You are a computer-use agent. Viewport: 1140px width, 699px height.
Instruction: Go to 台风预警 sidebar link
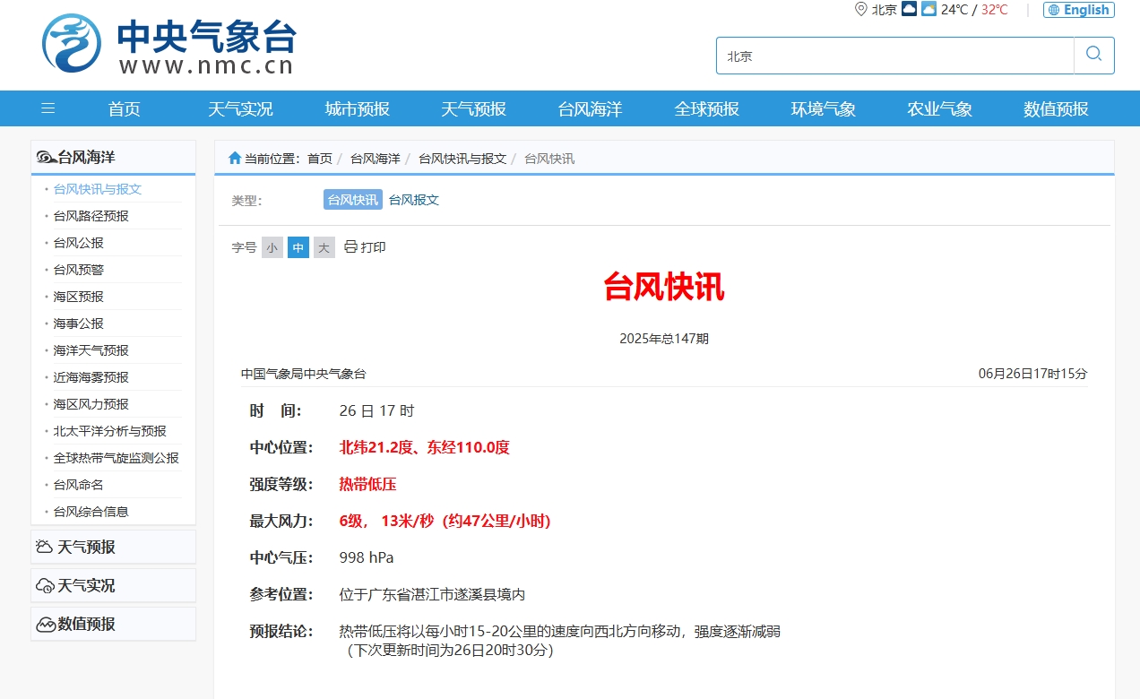pyautogui.click(x=79, y=270)
